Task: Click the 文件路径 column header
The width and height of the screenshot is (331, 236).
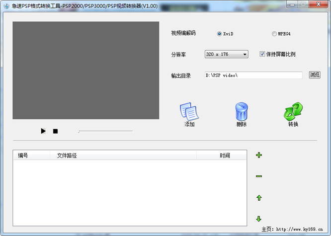Action: (123, 156)
